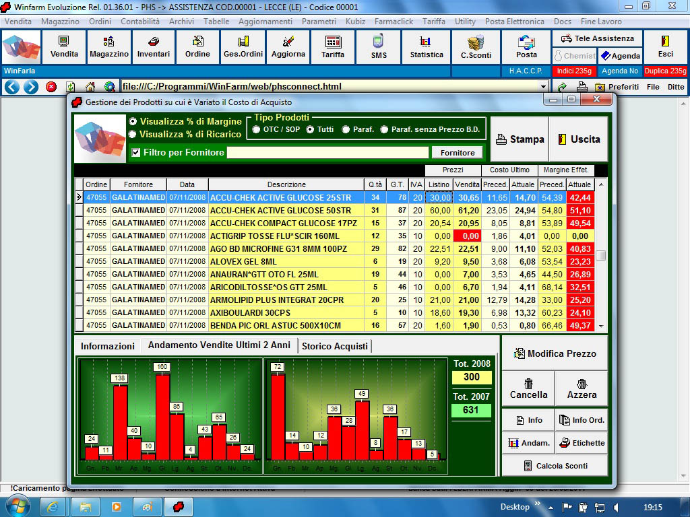Click the Fornitore filter text field
The image size is (690, 517).
pos(327,153)
